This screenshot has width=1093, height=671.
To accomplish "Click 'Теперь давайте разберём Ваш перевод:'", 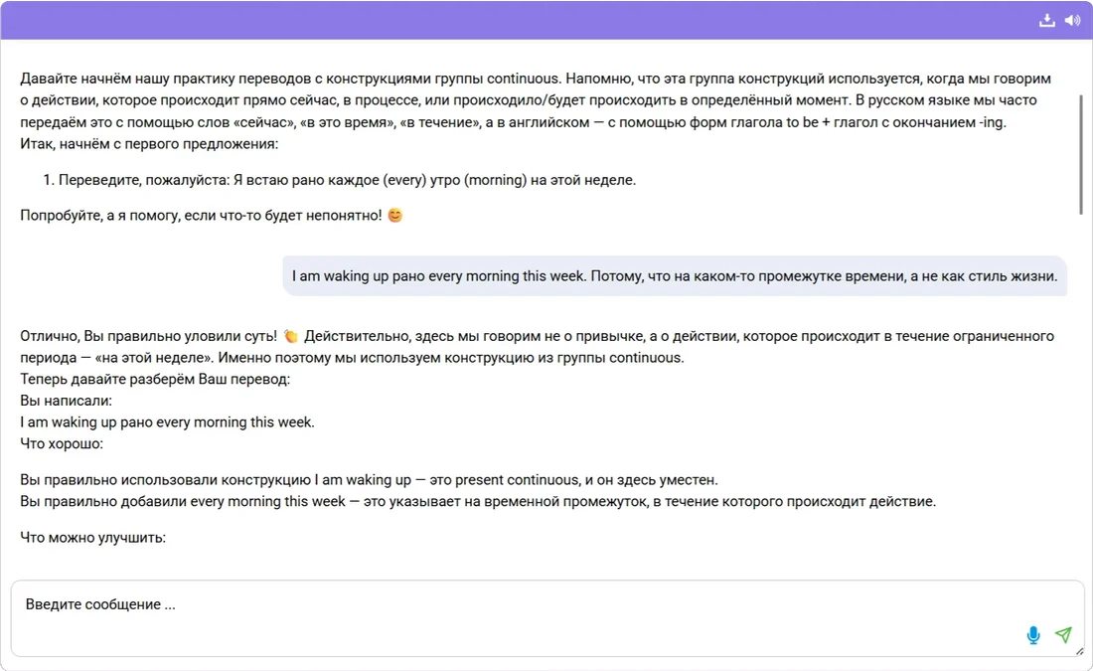I will pos(155,380).
